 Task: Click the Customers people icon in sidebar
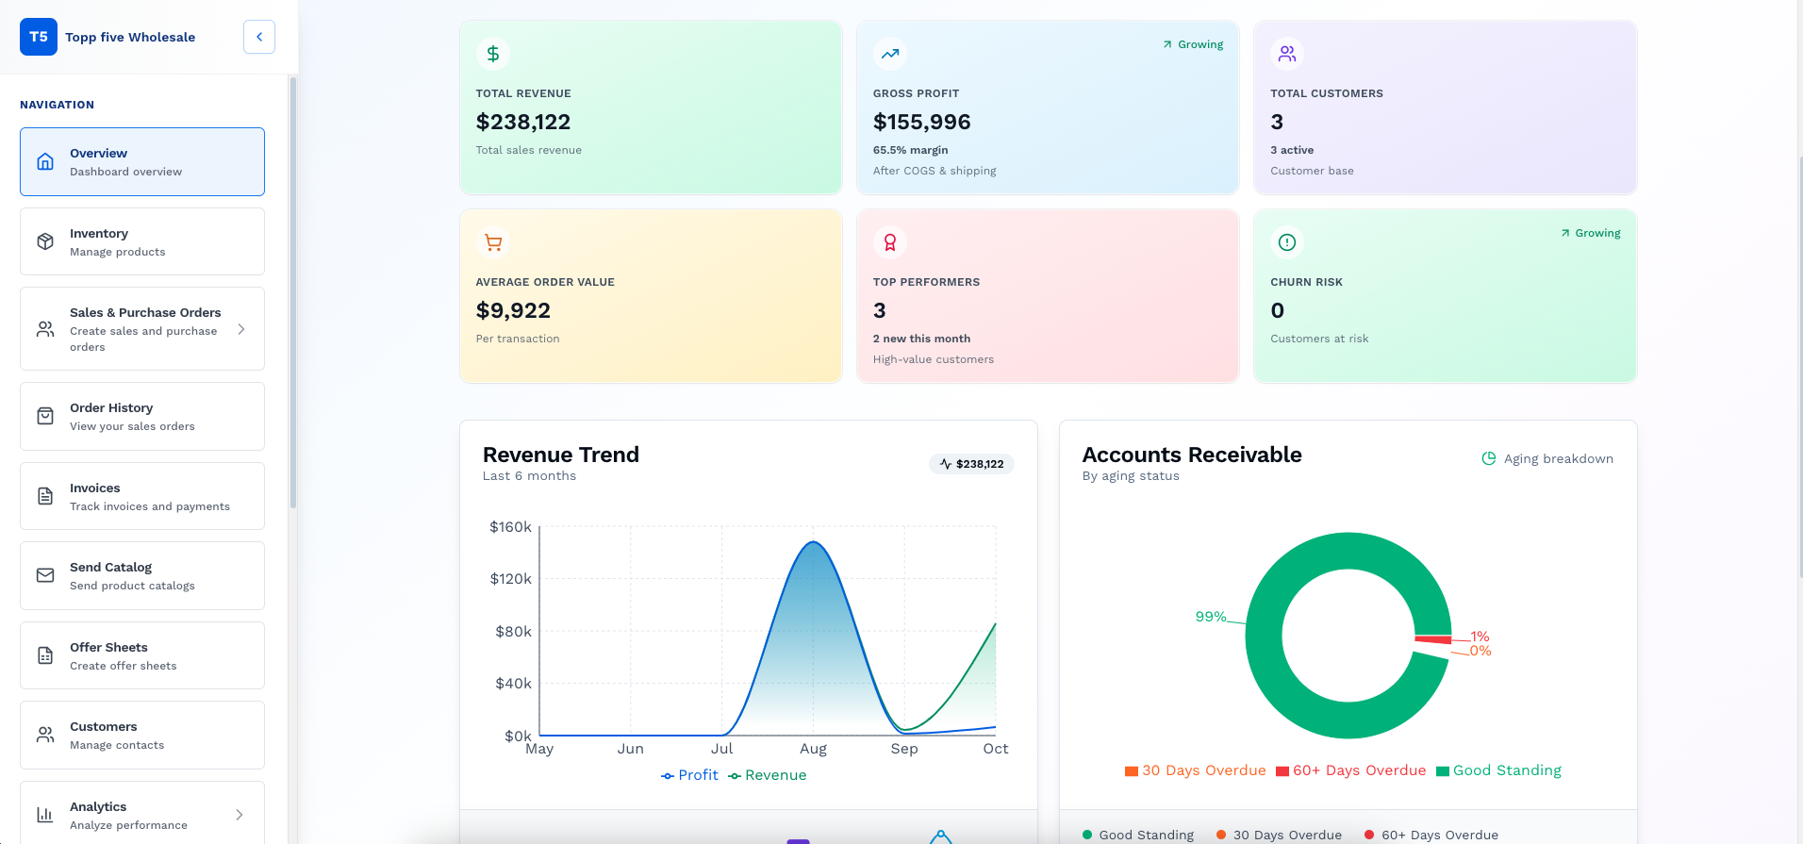click(x=45, y=735)
